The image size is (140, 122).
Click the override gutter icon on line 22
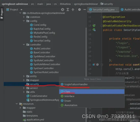point(94,65)
